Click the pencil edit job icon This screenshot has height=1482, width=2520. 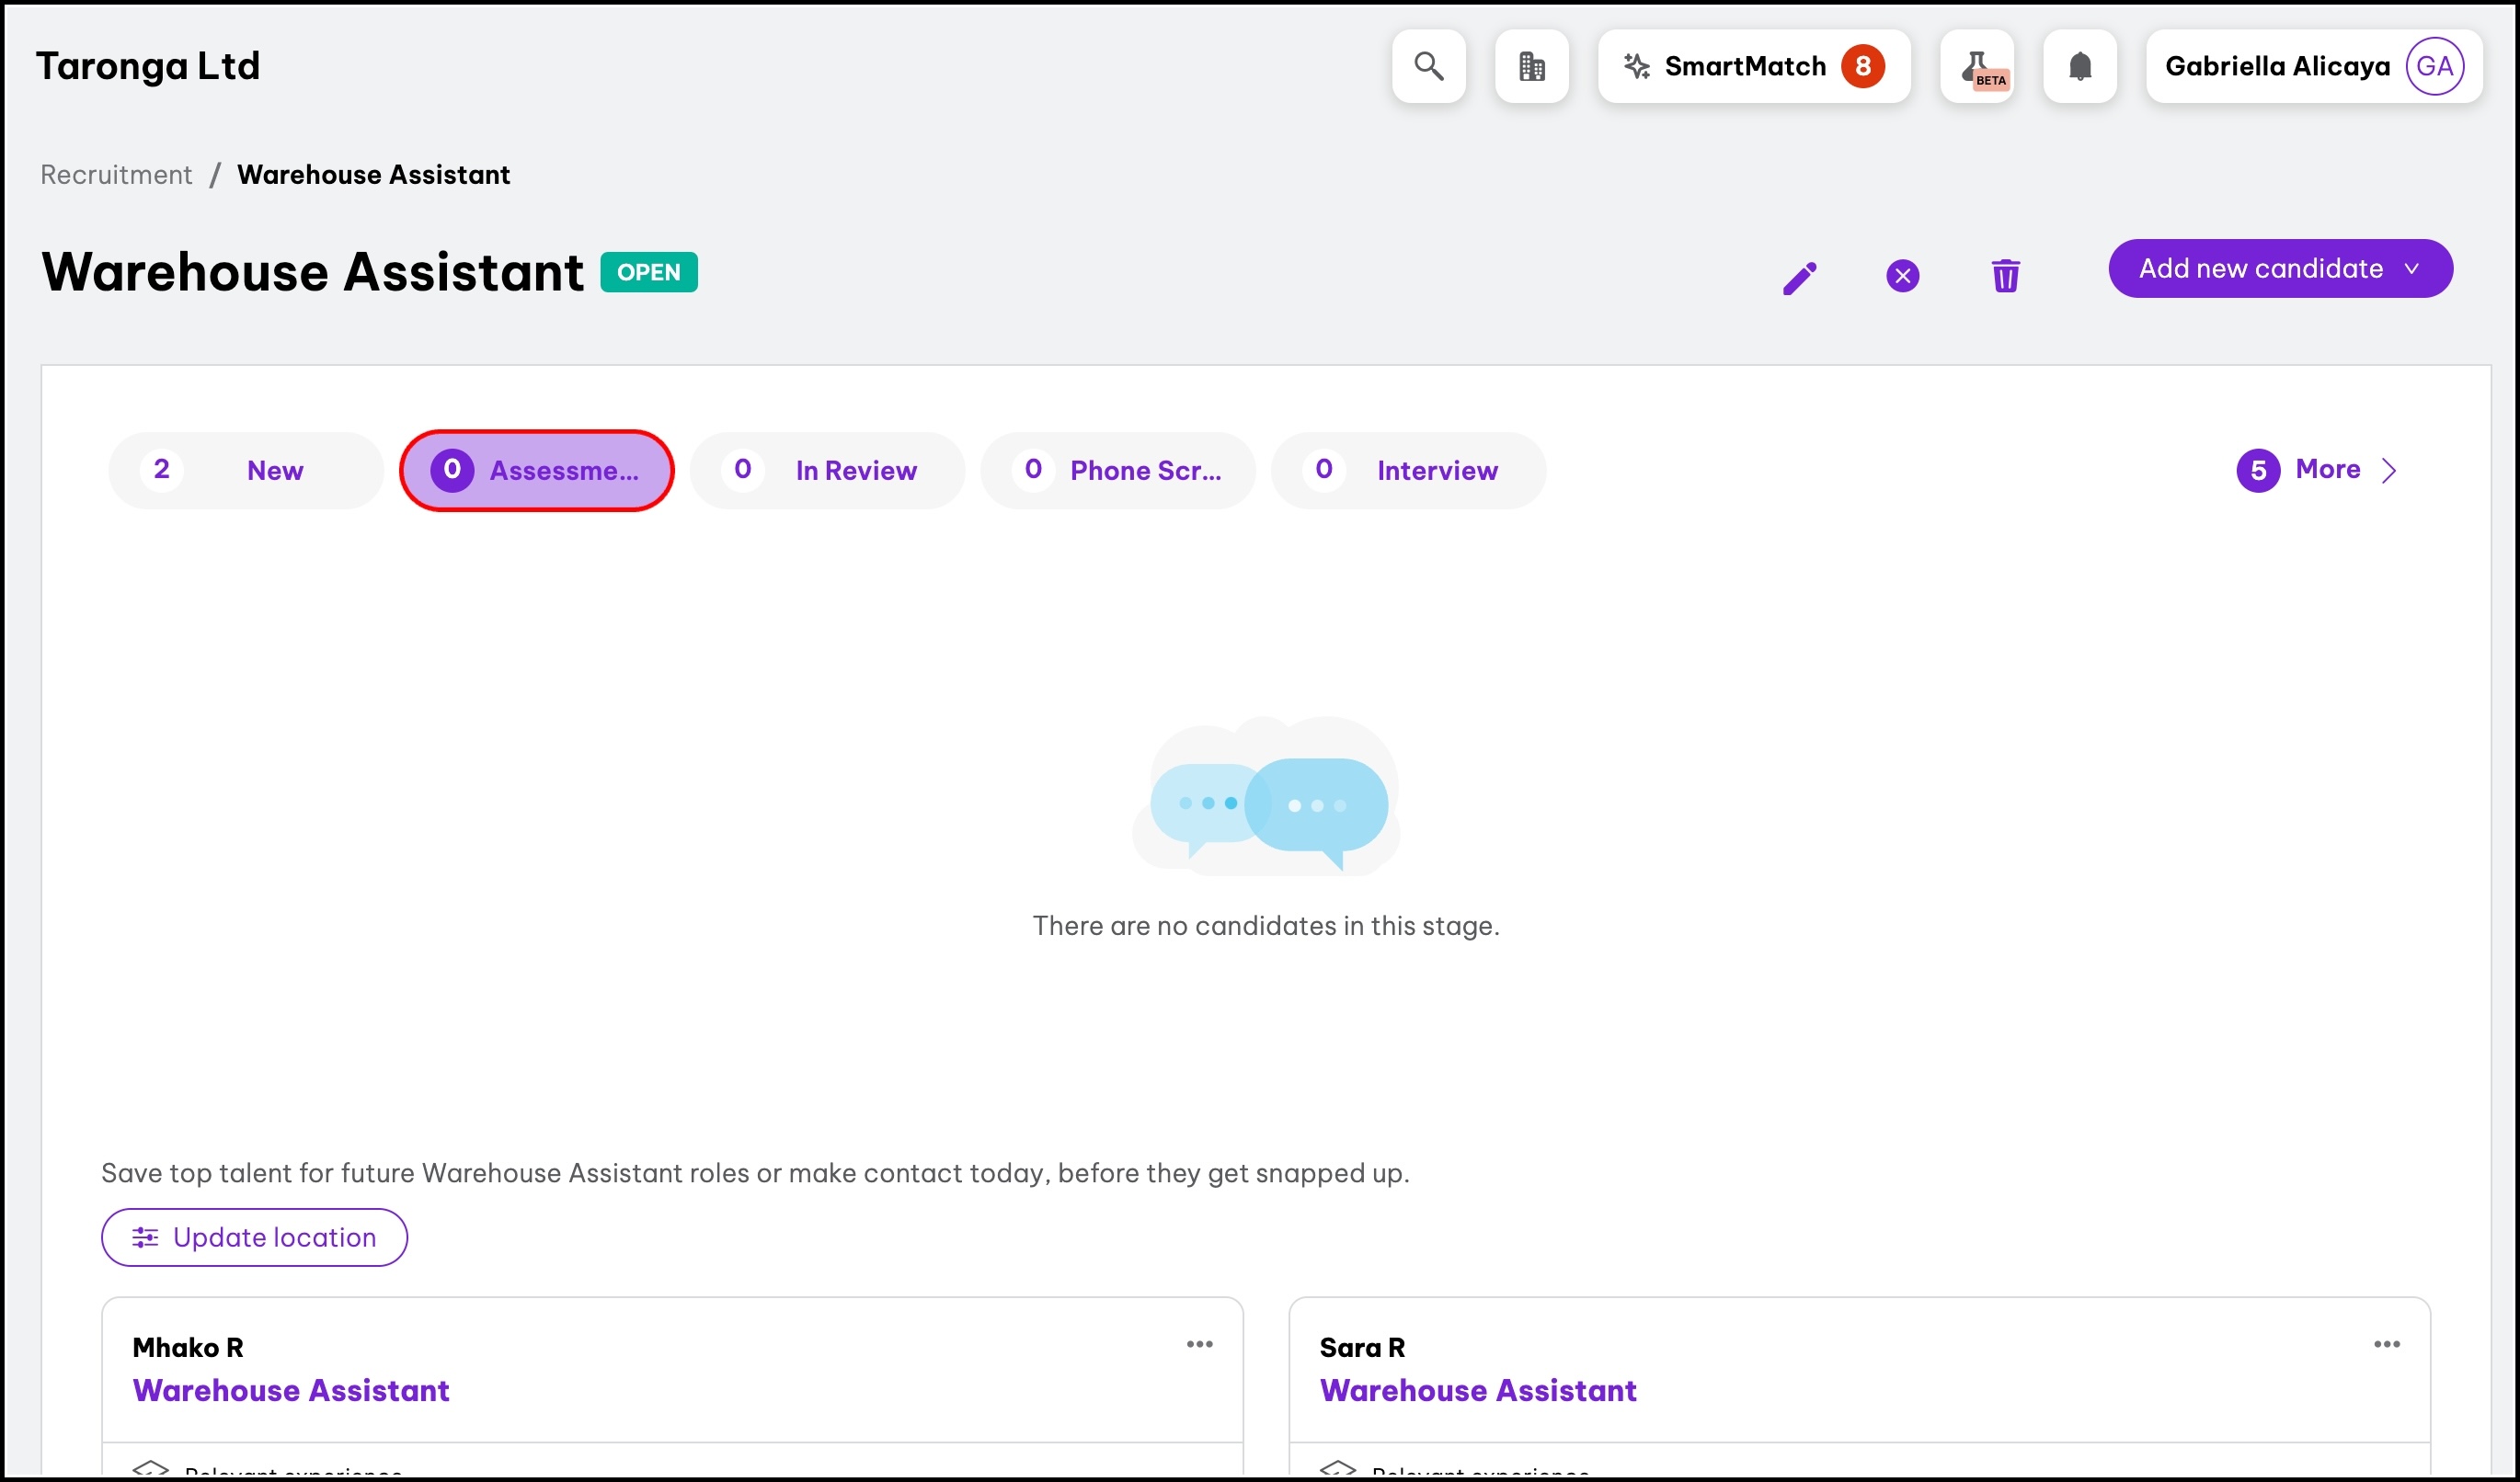tap(1799, 277)
